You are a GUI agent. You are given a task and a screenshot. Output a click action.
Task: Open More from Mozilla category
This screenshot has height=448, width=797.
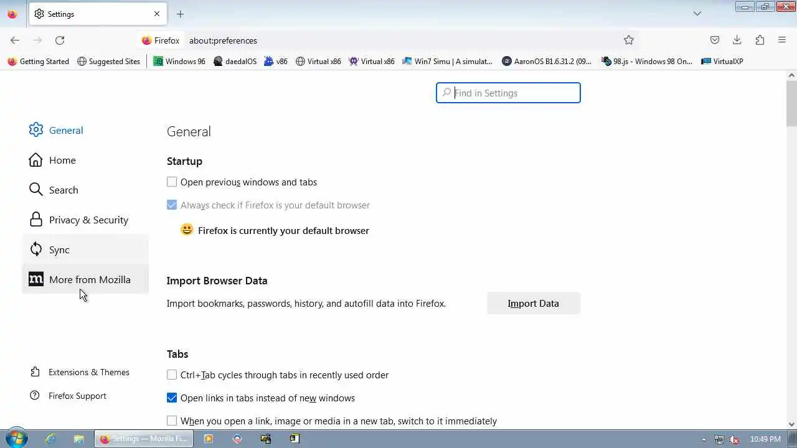[85, 279]
